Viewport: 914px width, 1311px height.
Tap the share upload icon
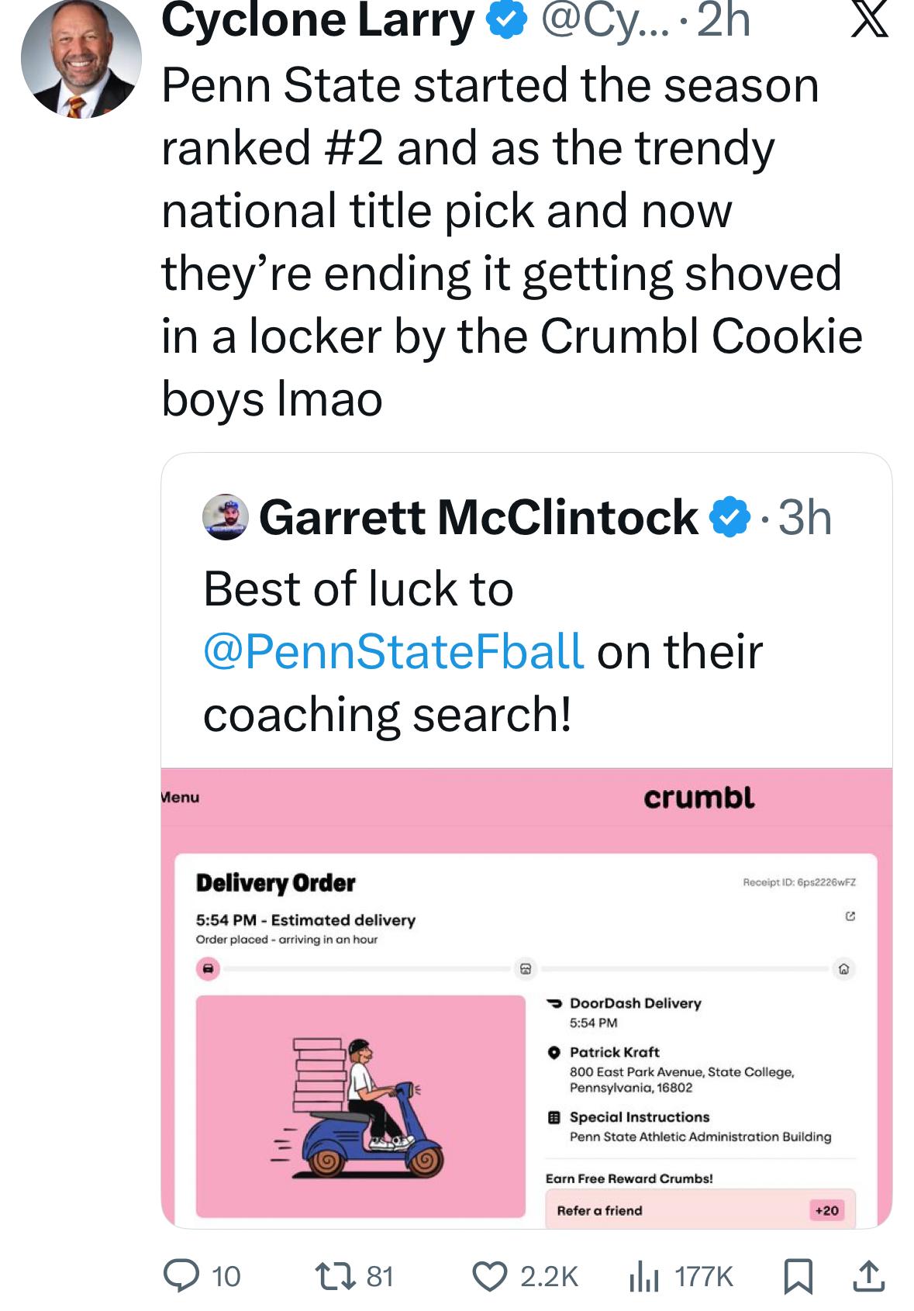click(x=868, y=1275)
